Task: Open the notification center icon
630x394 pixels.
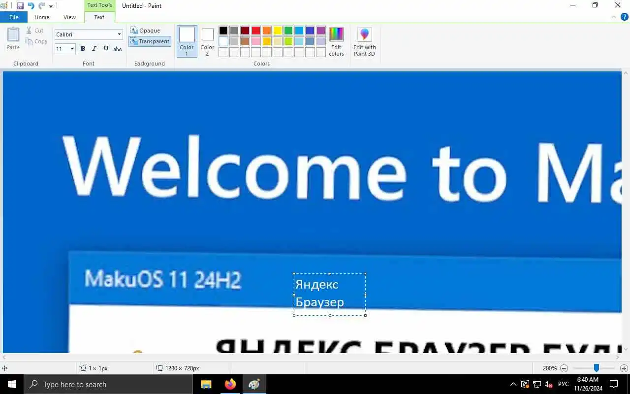Action: (614, 384)
